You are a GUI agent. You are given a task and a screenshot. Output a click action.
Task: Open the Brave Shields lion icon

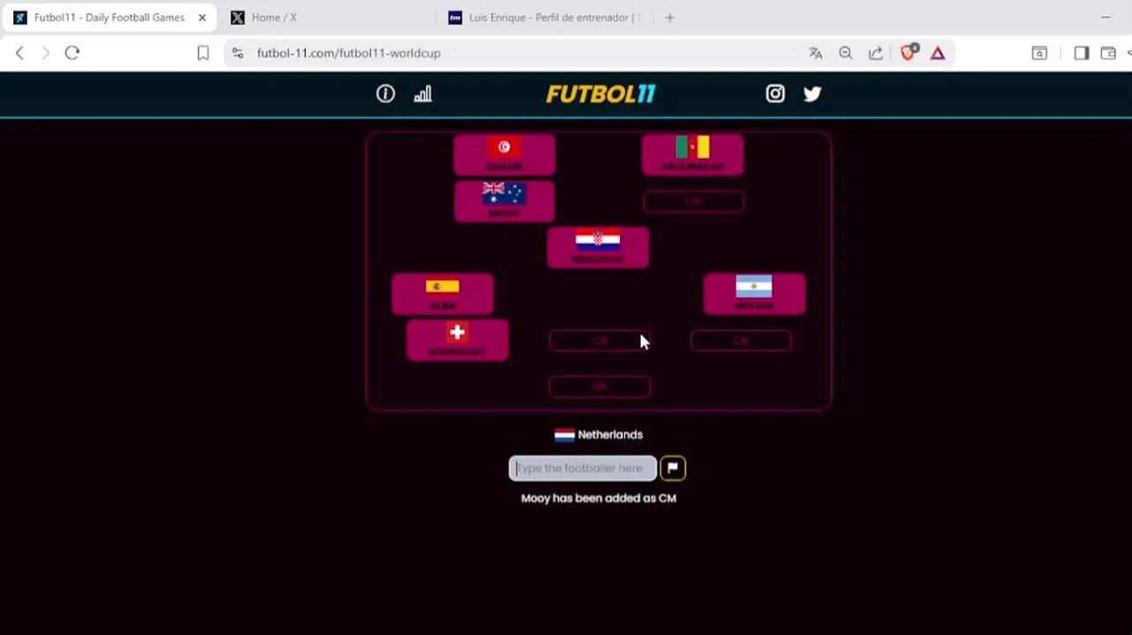[908, 53]
